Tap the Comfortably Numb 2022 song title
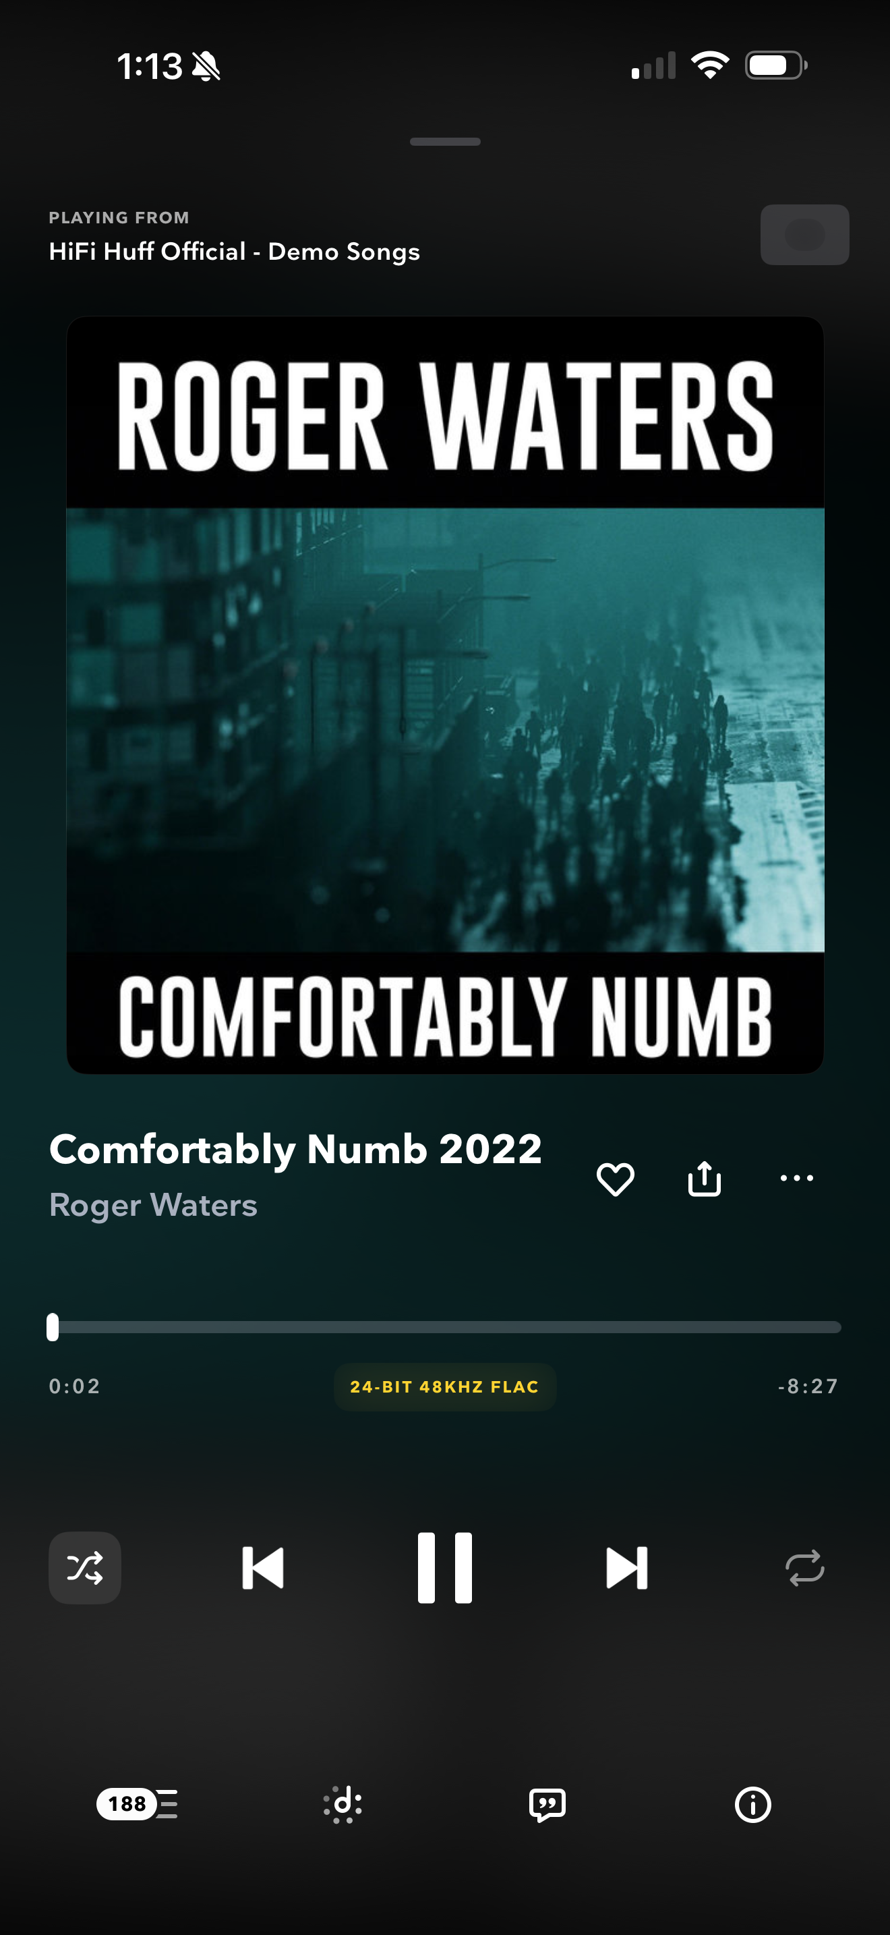The height and width of the screenshot is (1935, 890). (x=296, y=1149)
